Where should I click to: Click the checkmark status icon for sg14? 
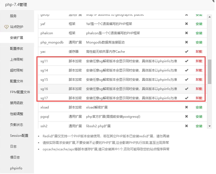(x=186, y=70)
